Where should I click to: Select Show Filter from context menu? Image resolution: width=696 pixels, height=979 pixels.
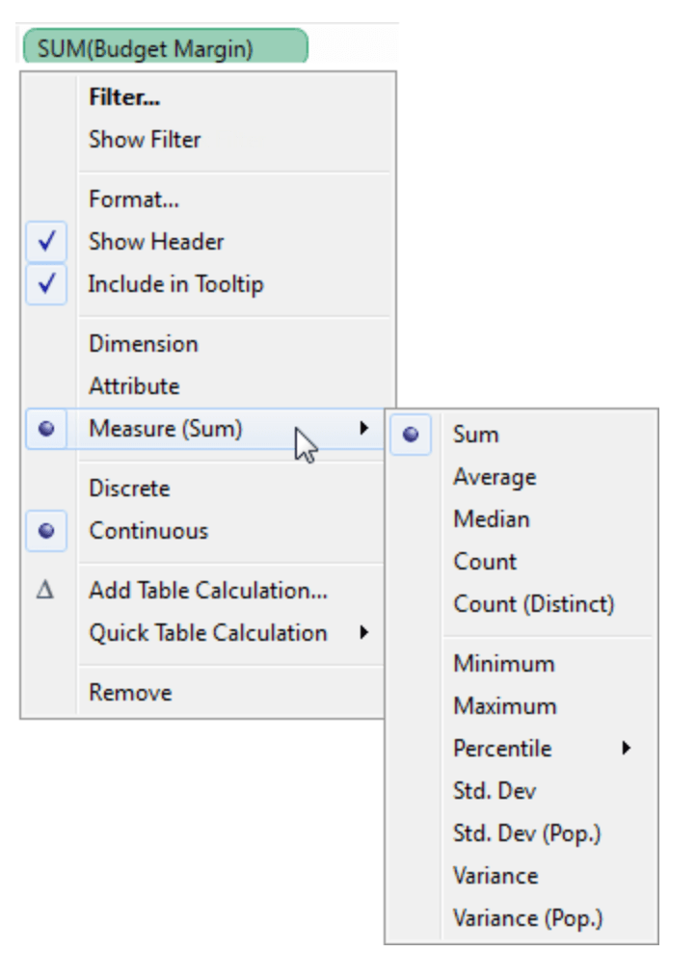145,140
